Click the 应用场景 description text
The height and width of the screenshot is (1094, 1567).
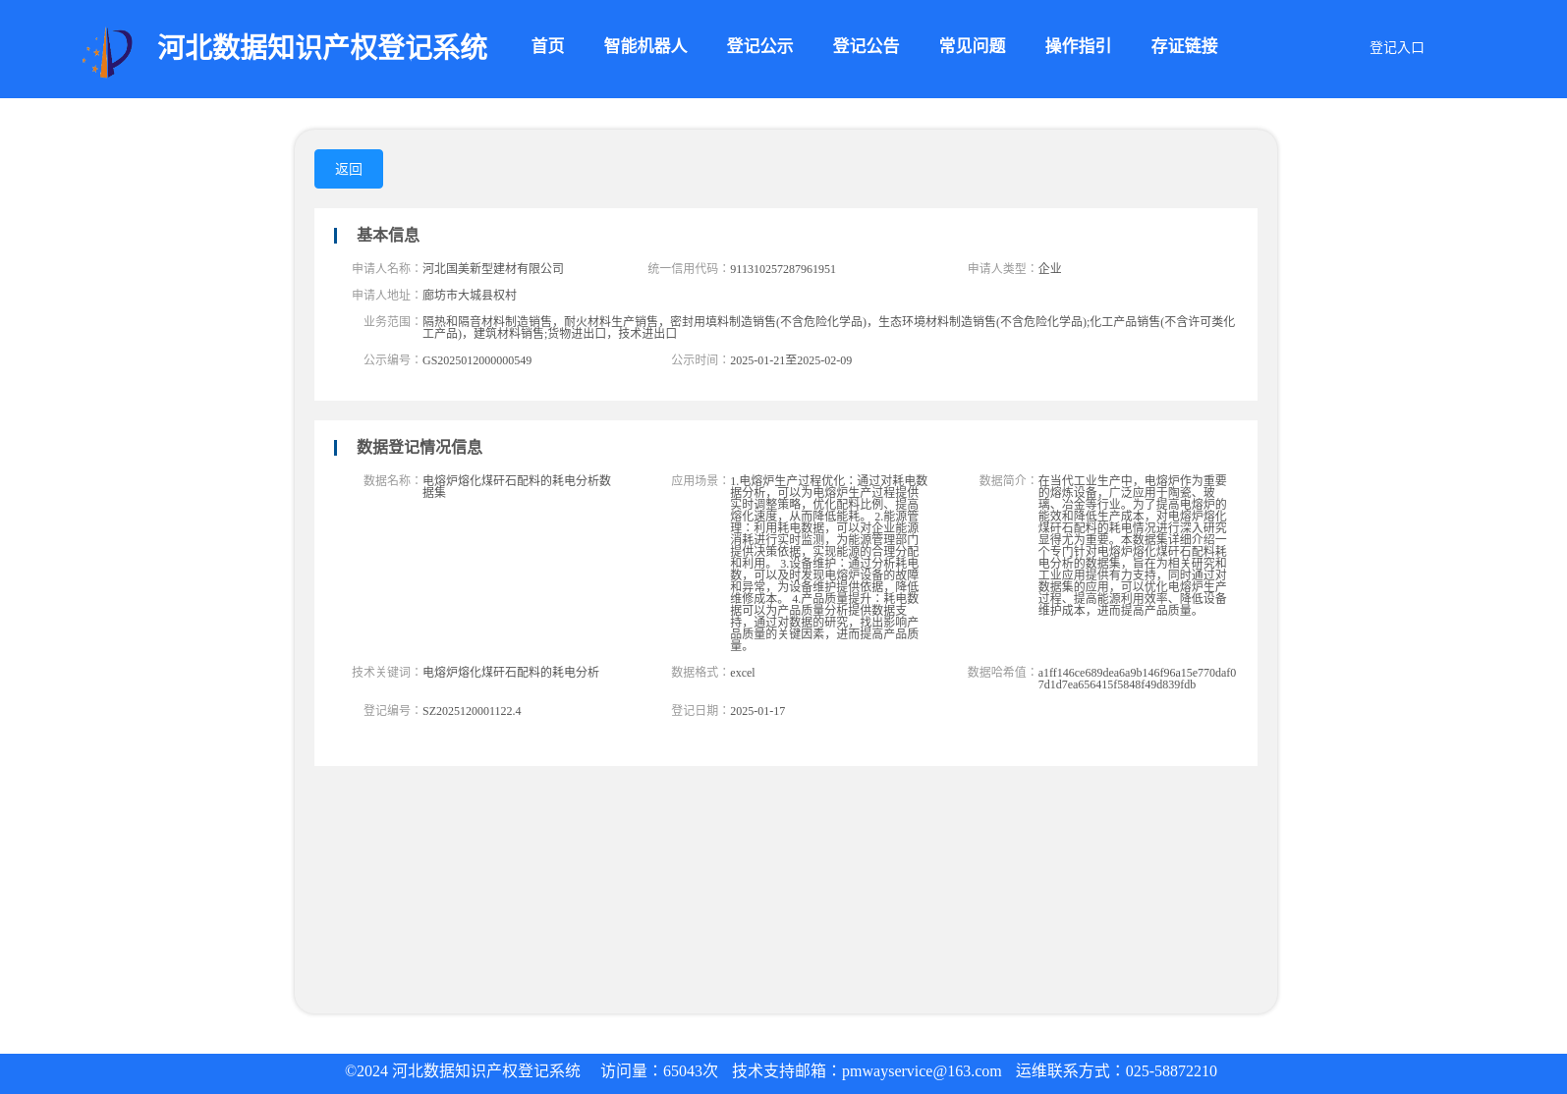[828, 563]
